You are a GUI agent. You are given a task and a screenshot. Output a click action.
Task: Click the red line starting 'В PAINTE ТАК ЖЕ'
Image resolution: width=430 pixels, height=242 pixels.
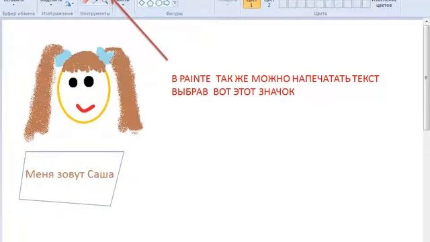[x=275, y=79]
